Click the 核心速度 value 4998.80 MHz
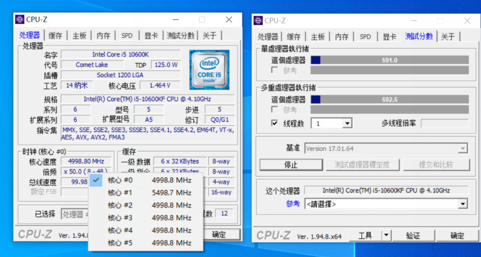This screenshot has height=257, width=481. 86,161
